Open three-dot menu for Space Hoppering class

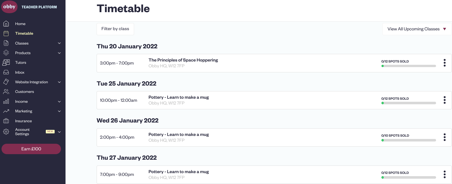[x=444, y=63]
